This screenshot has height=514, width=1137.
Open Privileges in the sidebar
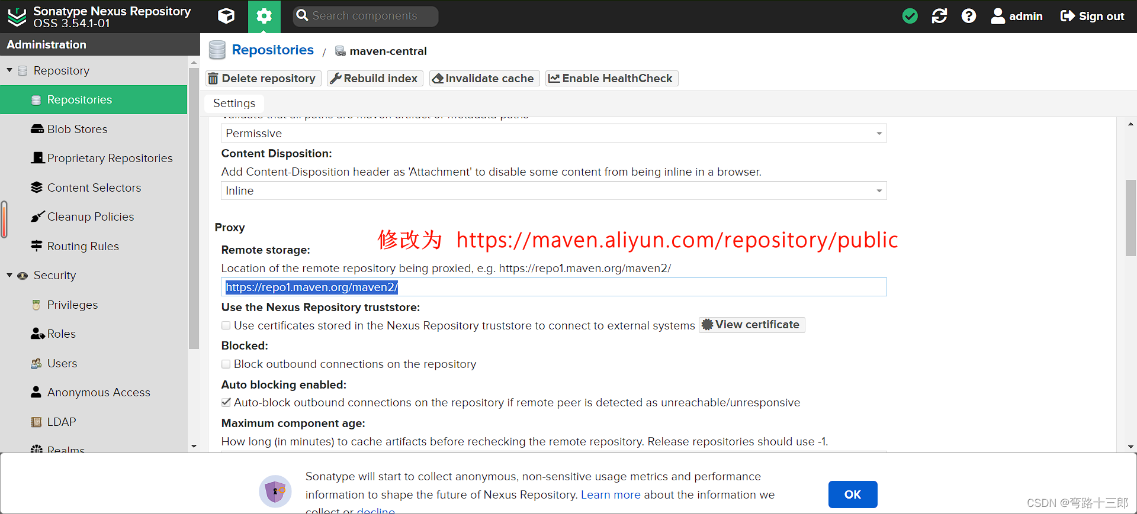(94, 305)
